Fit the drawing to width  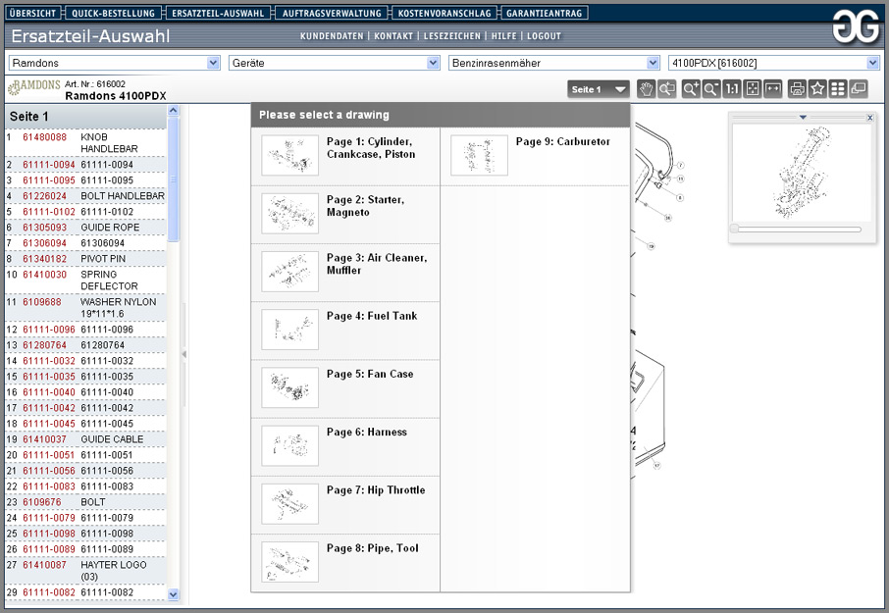[x=773, y=89]
